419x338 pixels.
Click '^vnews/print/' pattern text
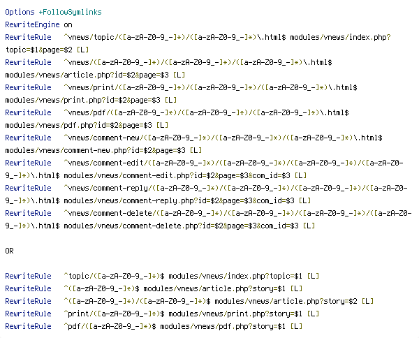pos(91,87)
